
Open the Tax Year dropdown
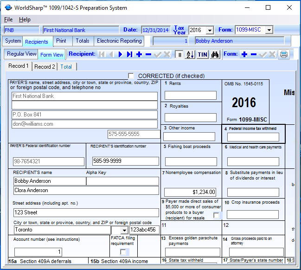209,30
